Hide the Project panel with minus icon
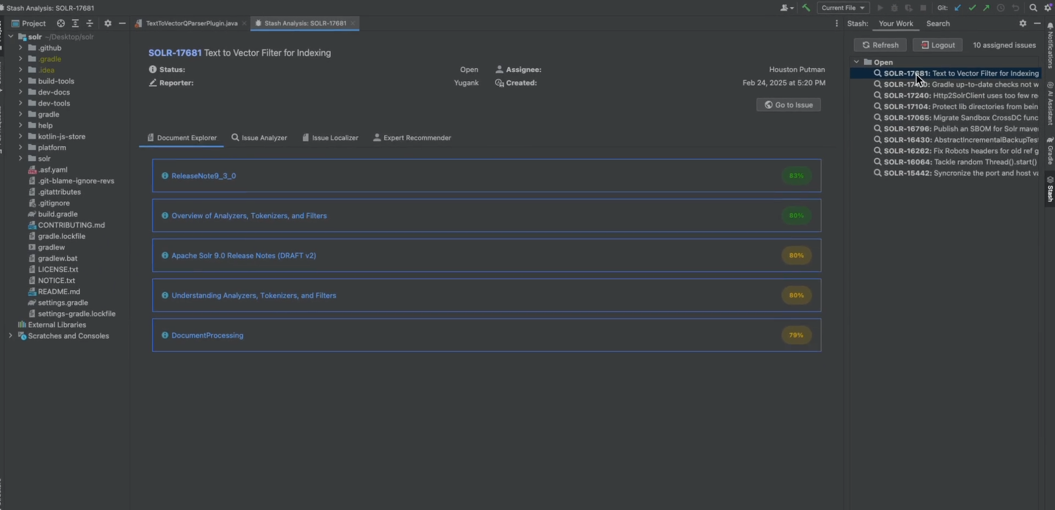The image size is (1055, 510). [x=122, y=23]
